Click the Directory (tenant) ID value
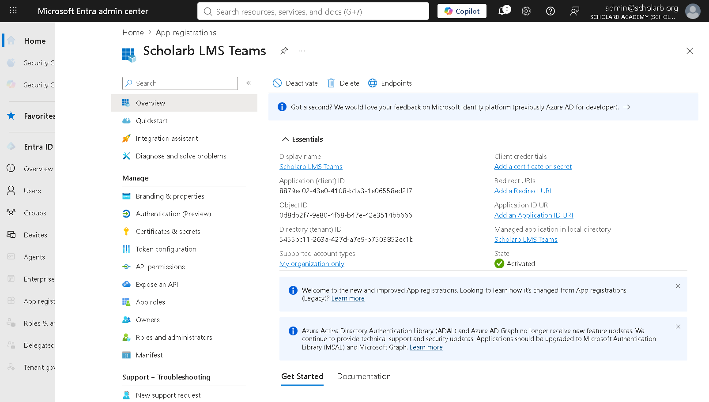 pos(347,239)
